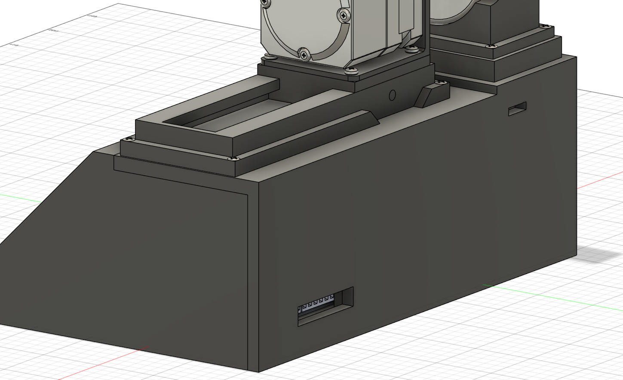The width and height of the screenshot is (623, 380).
Task: Select the screw at rail plate's front corner
Action: coord(233,159)
